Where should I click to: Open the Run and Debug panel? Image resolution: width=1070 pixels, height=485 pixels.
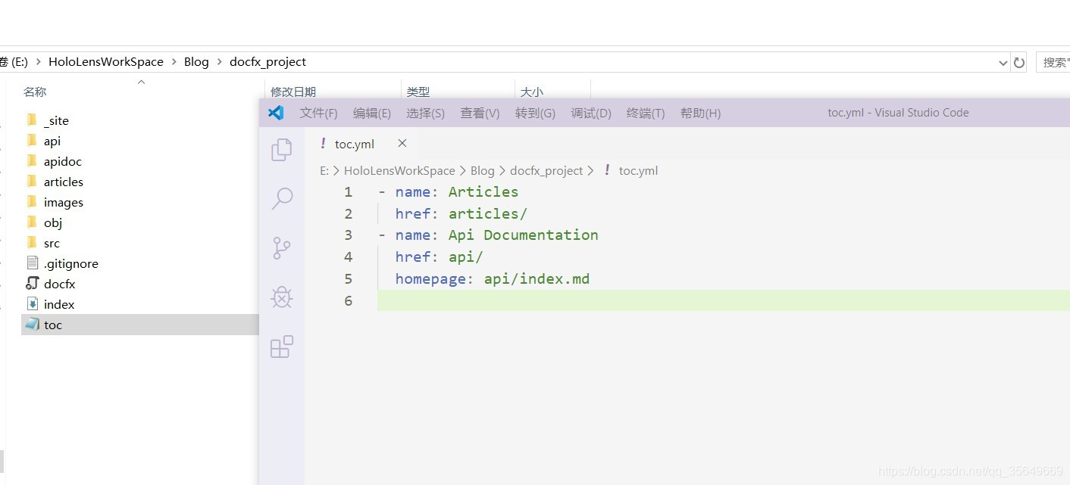point(281,297)
